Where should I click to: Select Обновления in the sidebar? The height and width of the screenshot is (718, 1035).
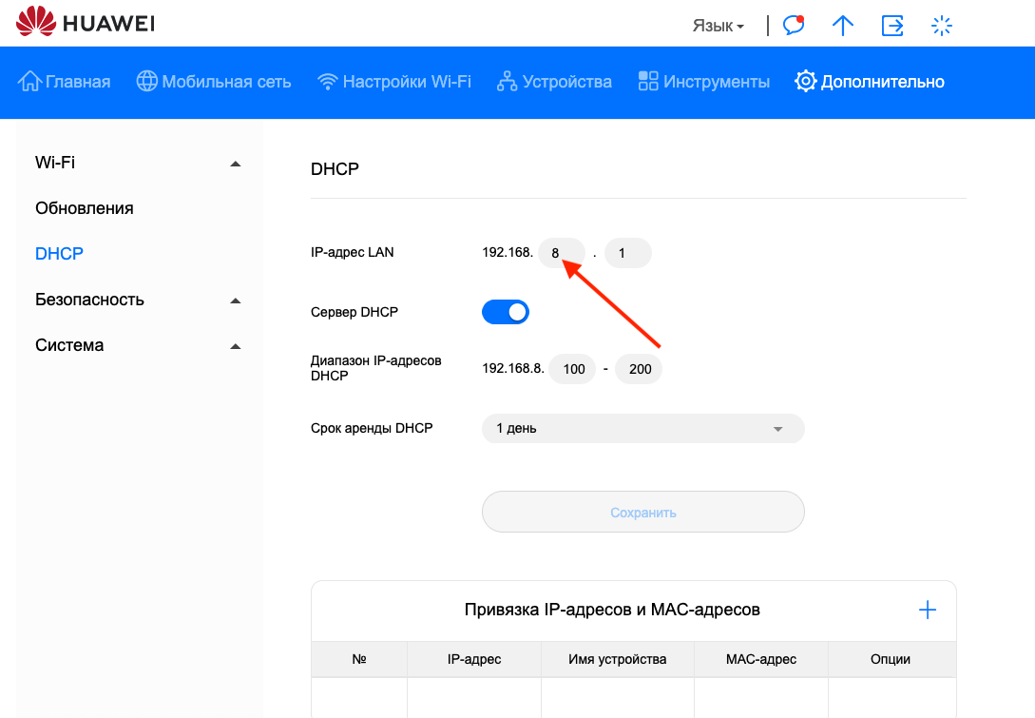click(x=85, y=208)
